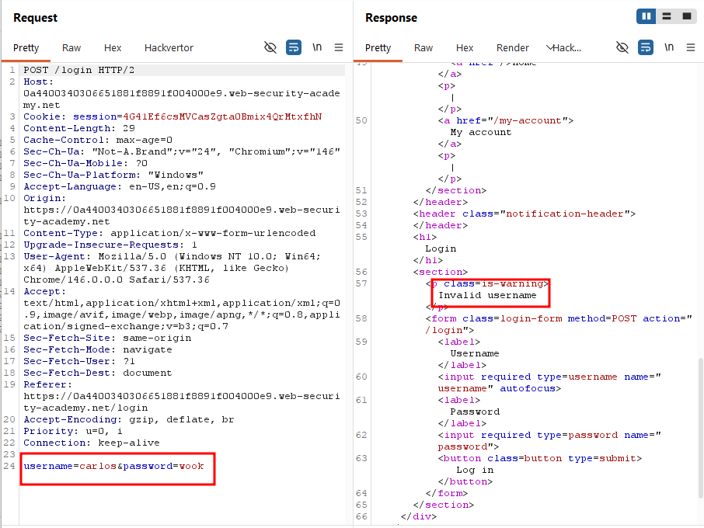Screen dimensions: 704x528
Task: Click the notification-header class line in response
Action: (x=525, y=214)
